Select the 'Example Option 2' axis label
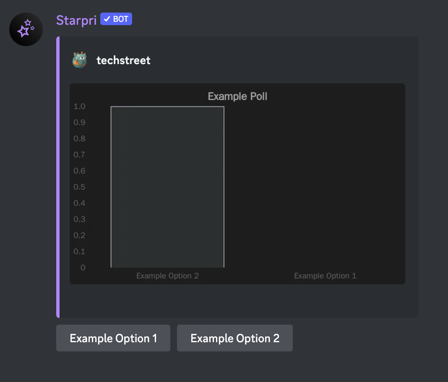The width and height of the screenshot is (448, 382). pyautogui.click(x=167, y=276)
